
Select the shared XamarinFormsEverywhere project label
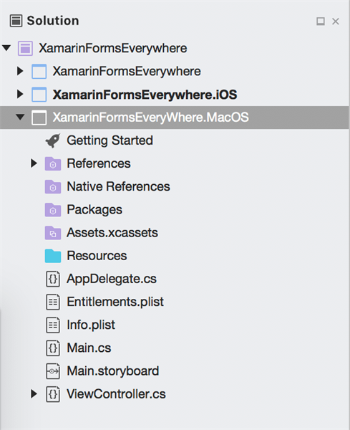click(x=127, y=71)
